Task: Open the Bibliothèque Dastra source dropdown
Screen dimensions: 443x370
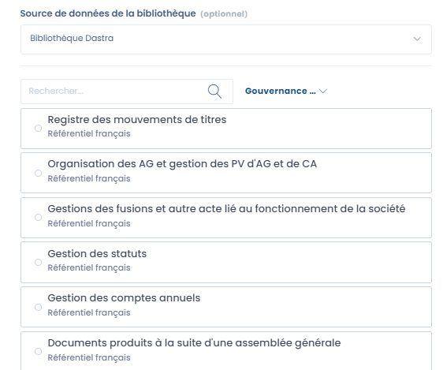Action: 226,39
